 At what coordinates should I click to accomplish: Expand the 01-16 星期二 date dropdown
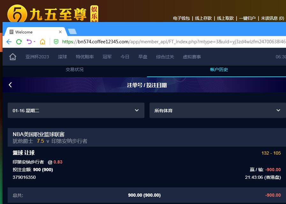76,110
